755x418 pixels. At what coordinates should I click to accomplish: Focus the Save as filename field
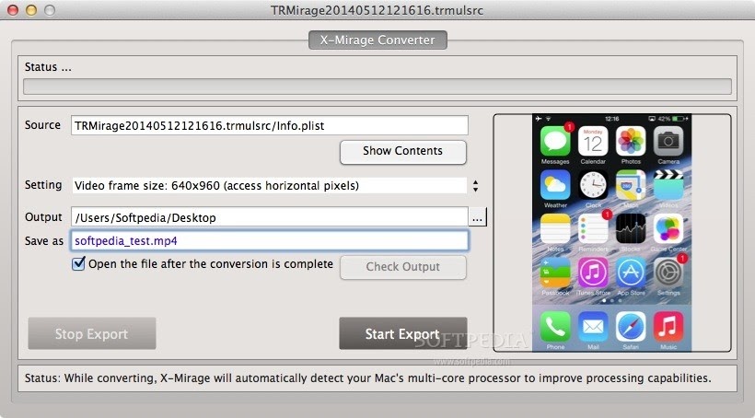click(270, 240)
